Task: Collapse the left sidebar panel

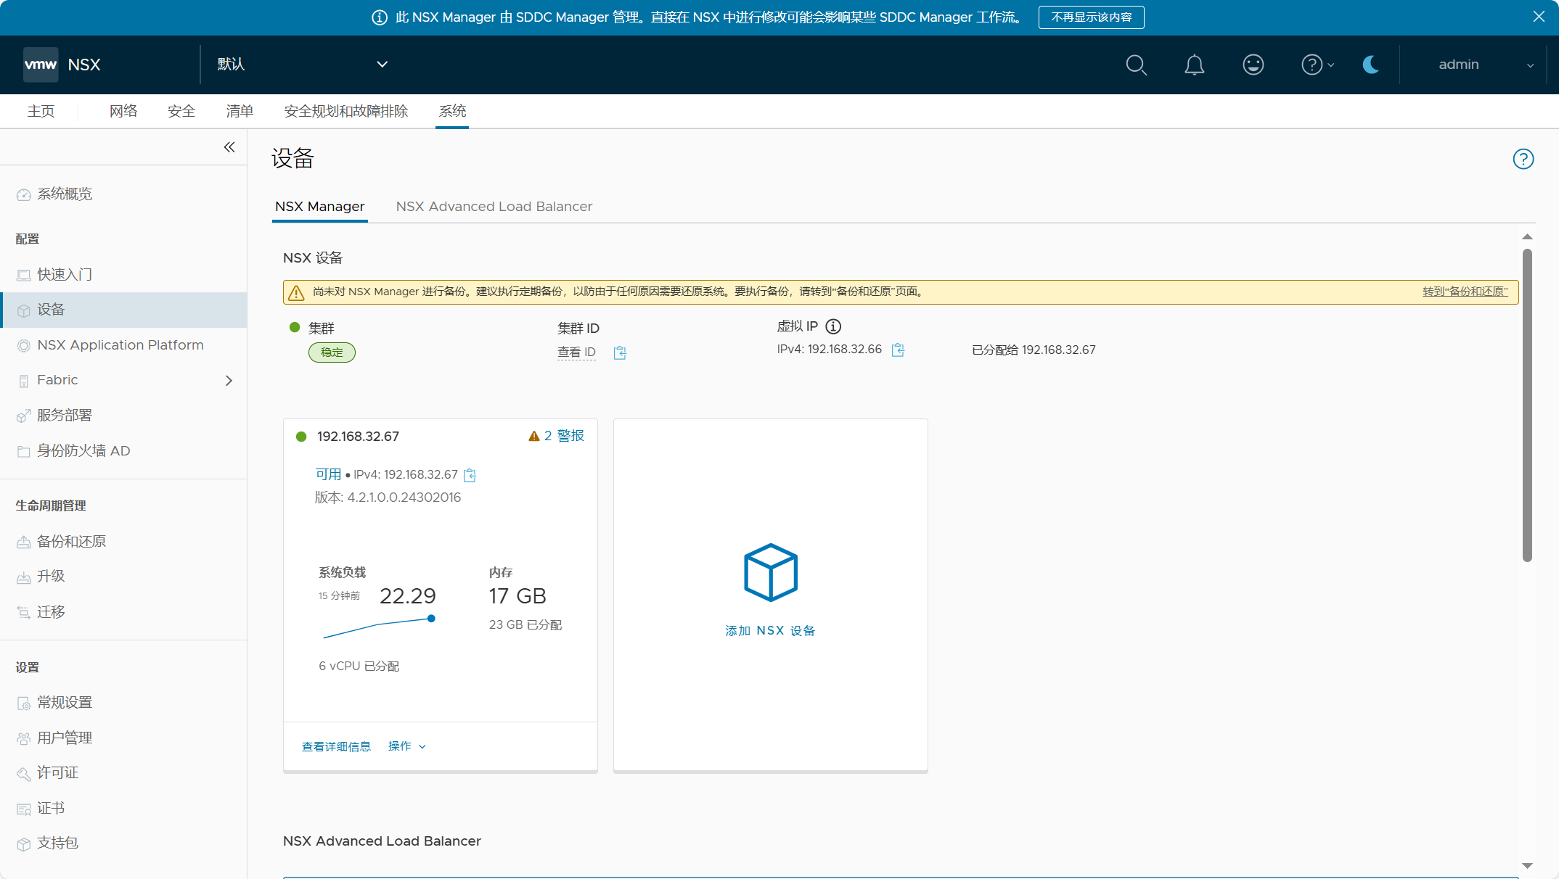Action: (x=229, y=147)
